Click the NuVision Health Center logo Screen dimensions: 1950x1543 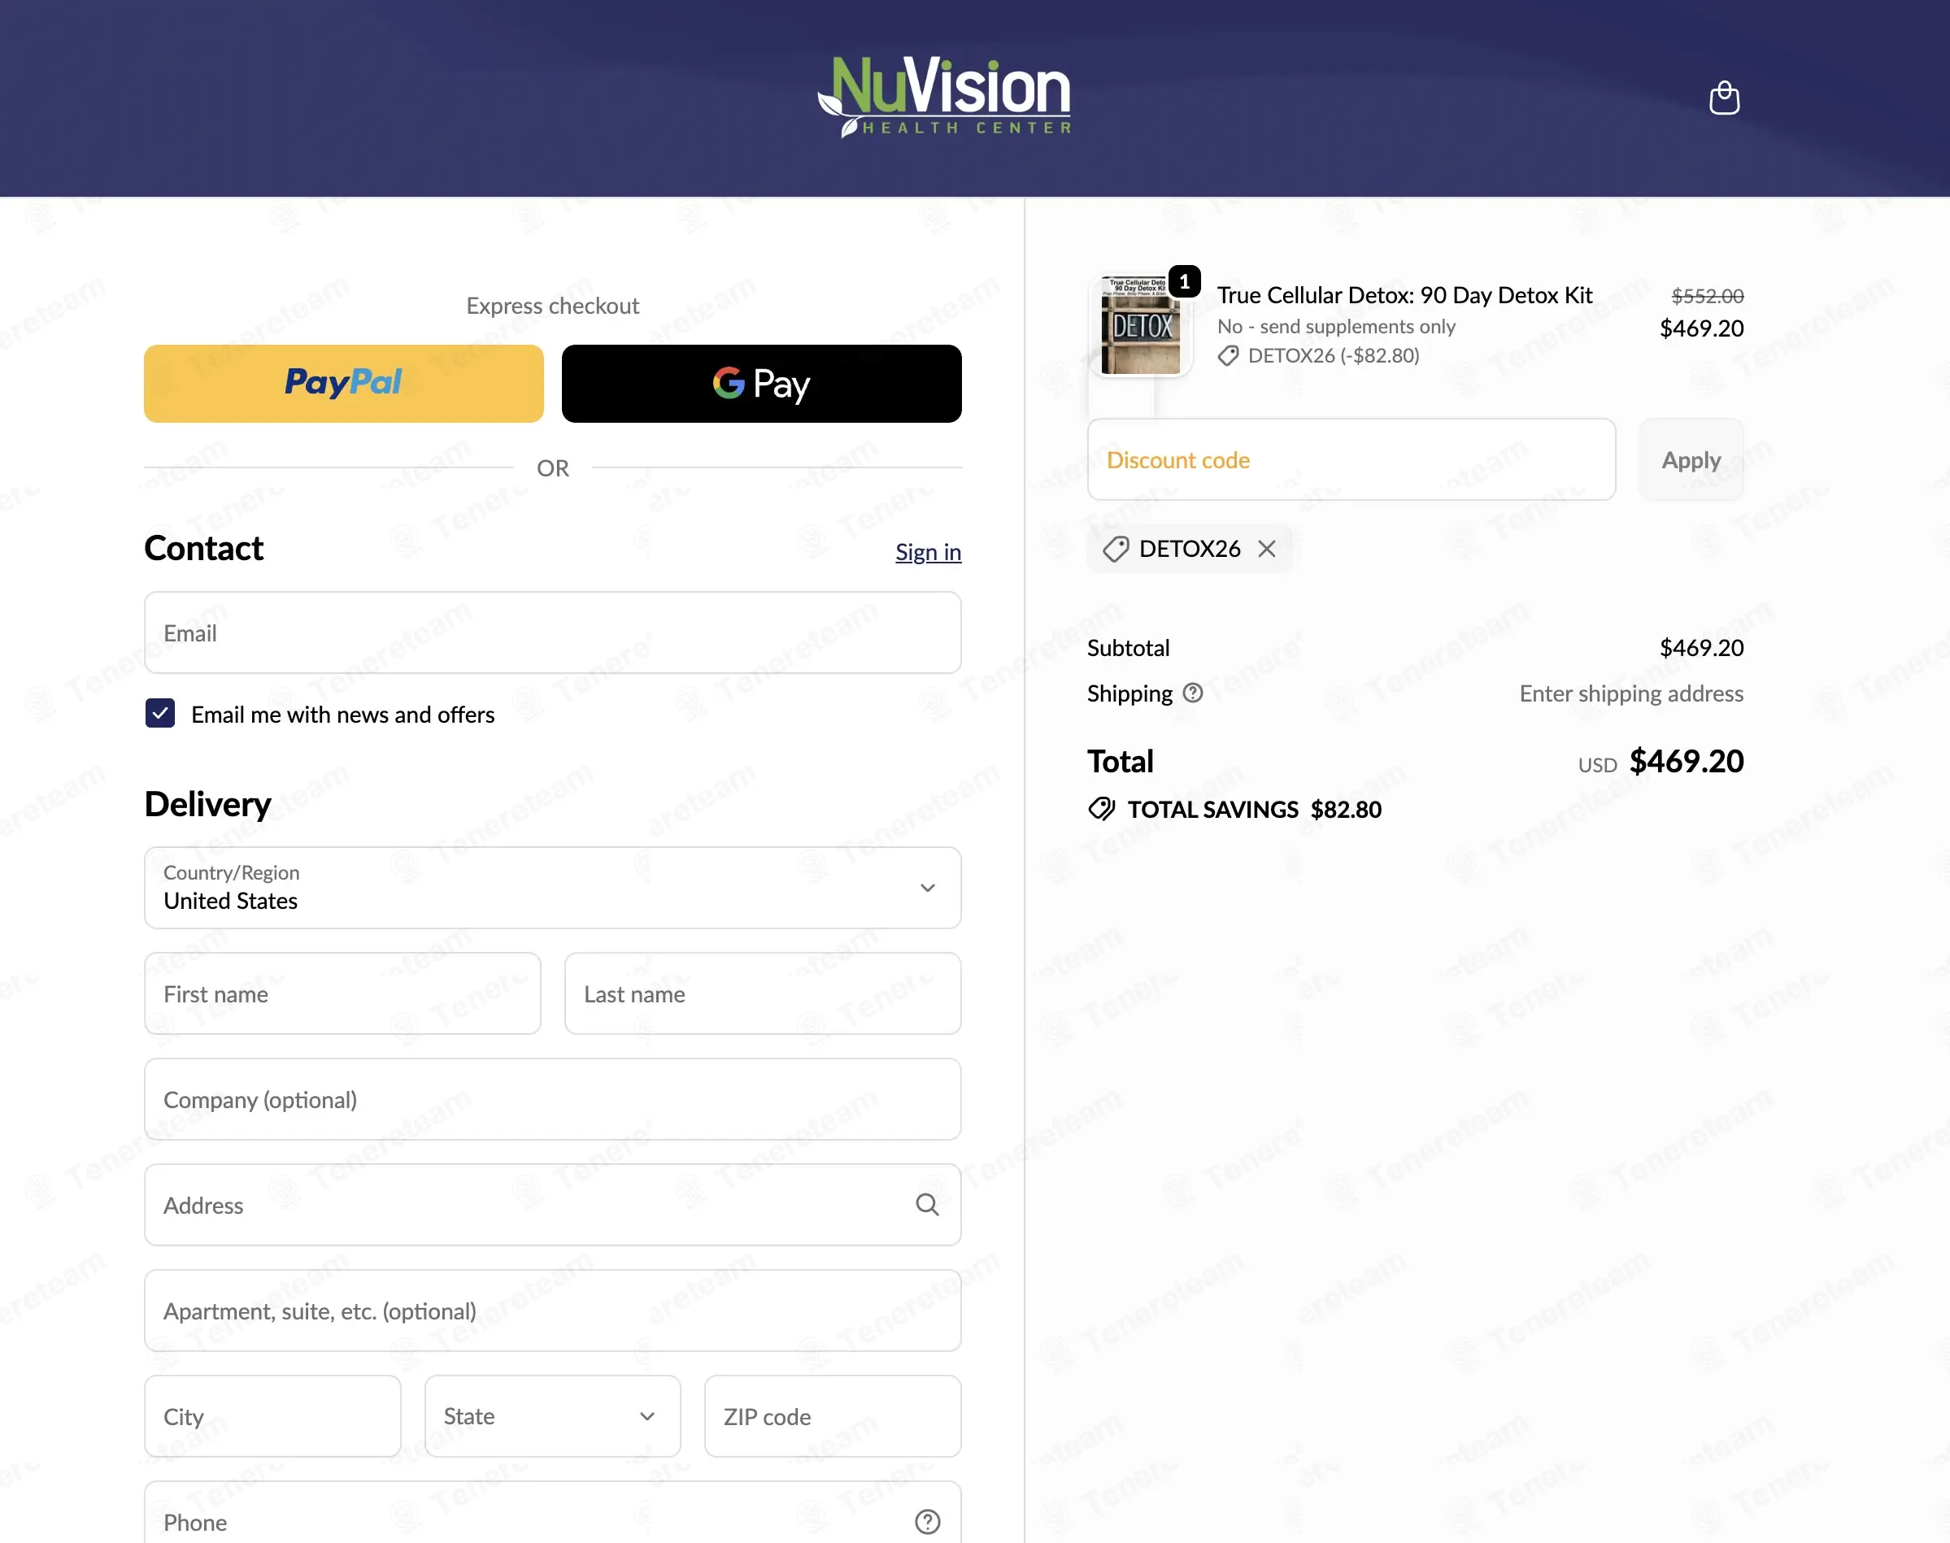(x=944, y=96)
